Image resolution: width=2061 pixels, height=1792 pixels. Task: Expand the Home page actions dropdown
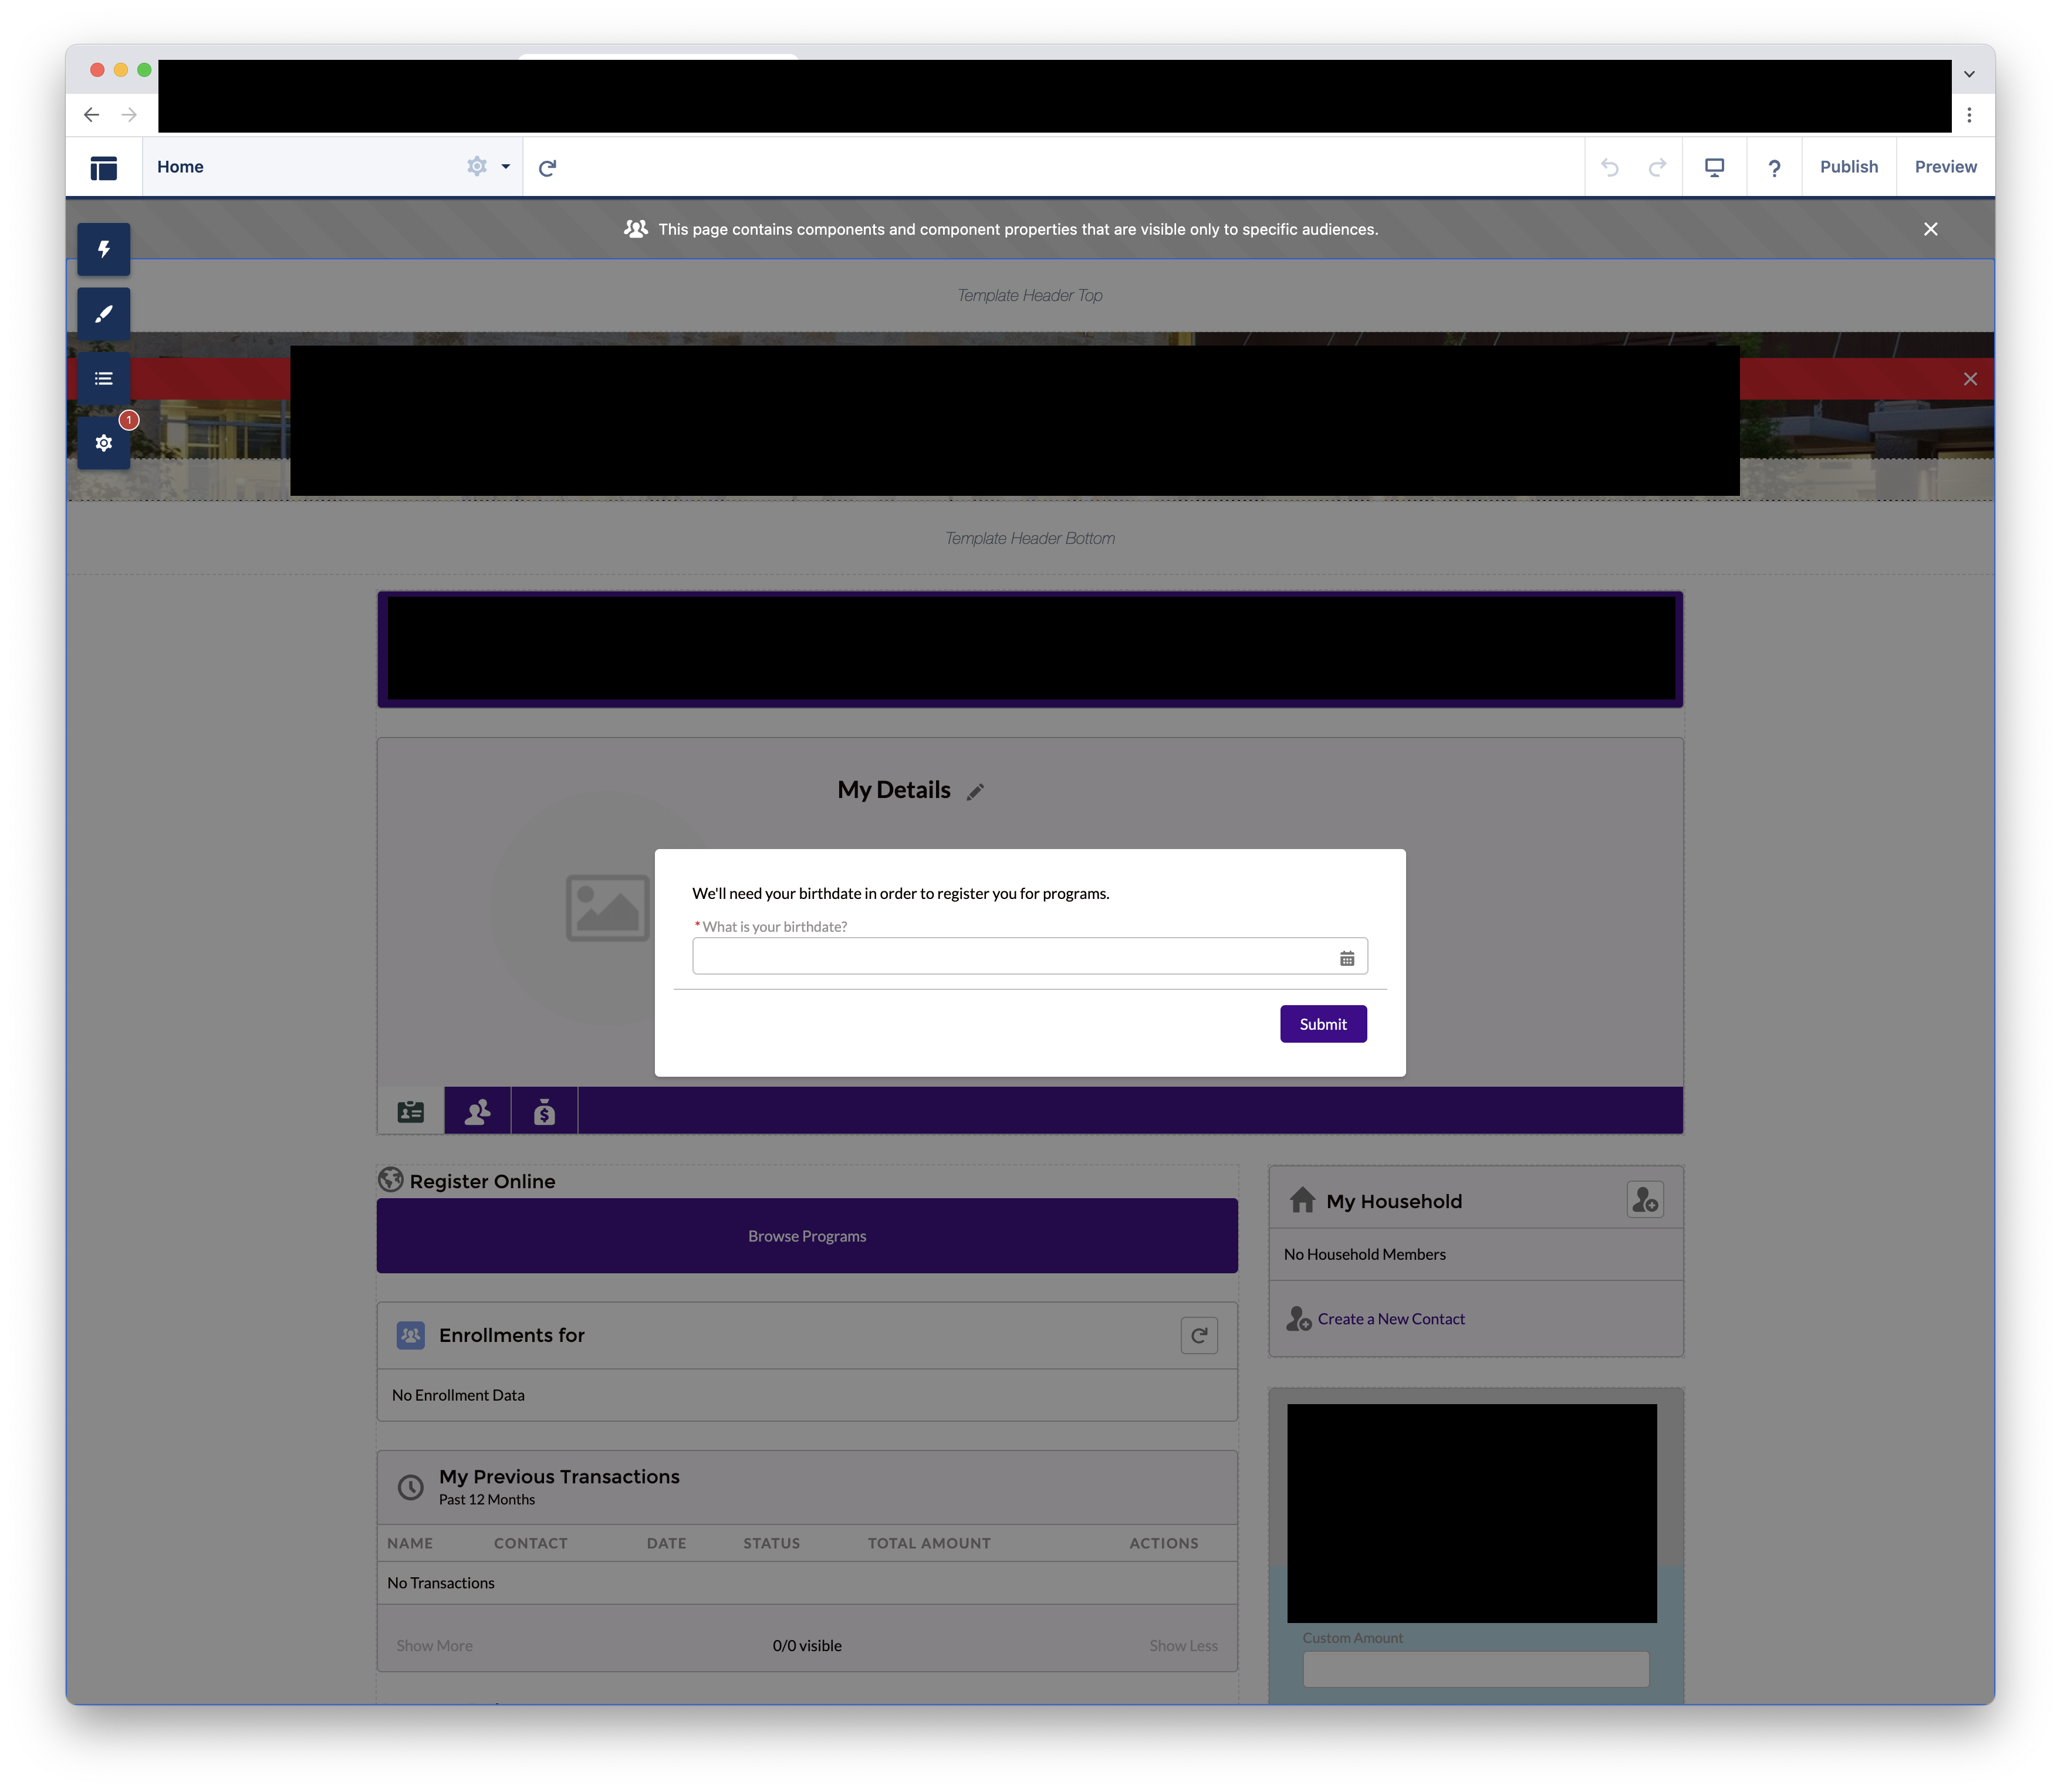pos(477,166)
